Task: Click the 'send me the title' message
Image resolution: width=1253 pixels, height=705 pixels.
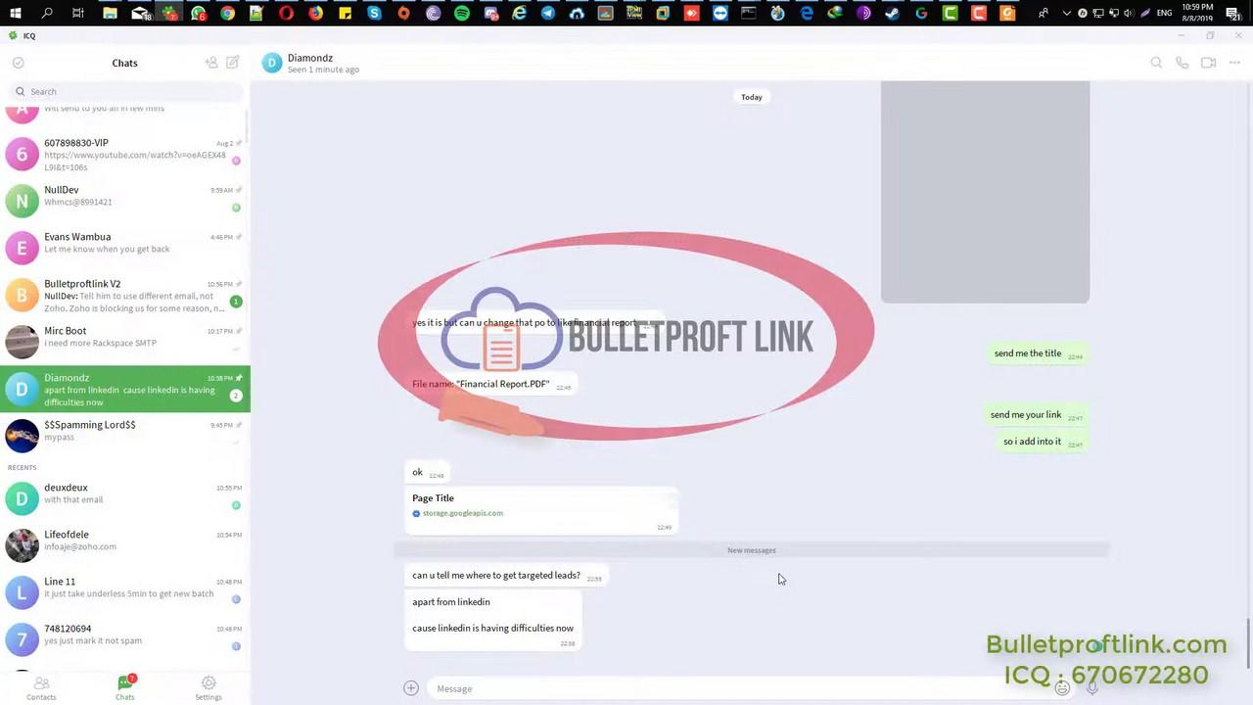Action: click(1038, 353)
